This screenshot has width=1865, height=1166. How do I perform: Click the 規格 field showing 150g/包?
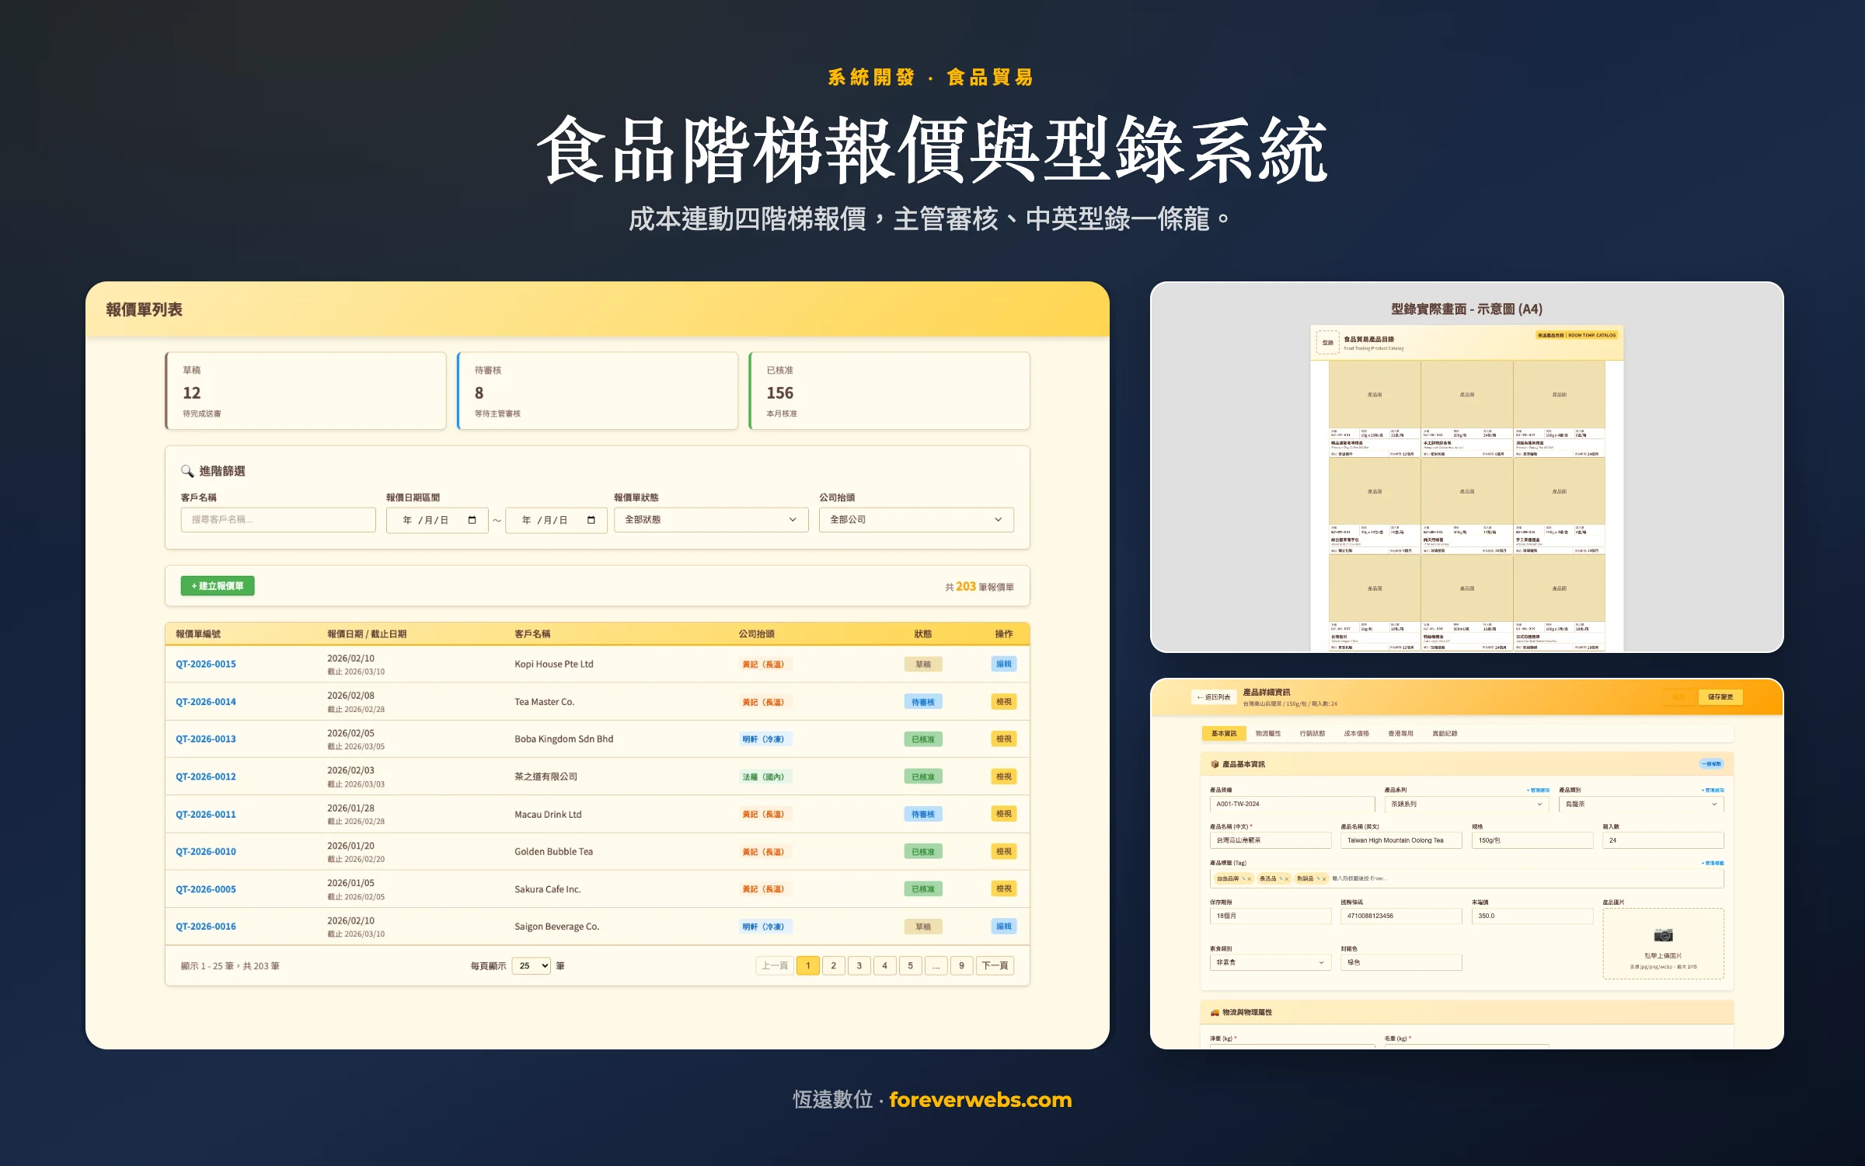[1532, 840]
